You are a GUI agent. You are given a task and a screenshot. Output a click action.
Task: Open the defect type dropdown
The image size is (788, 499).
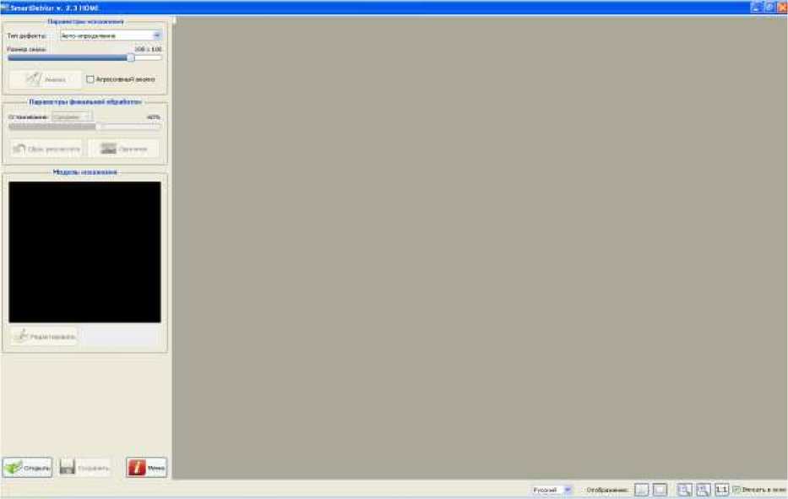tap(110, 35)
